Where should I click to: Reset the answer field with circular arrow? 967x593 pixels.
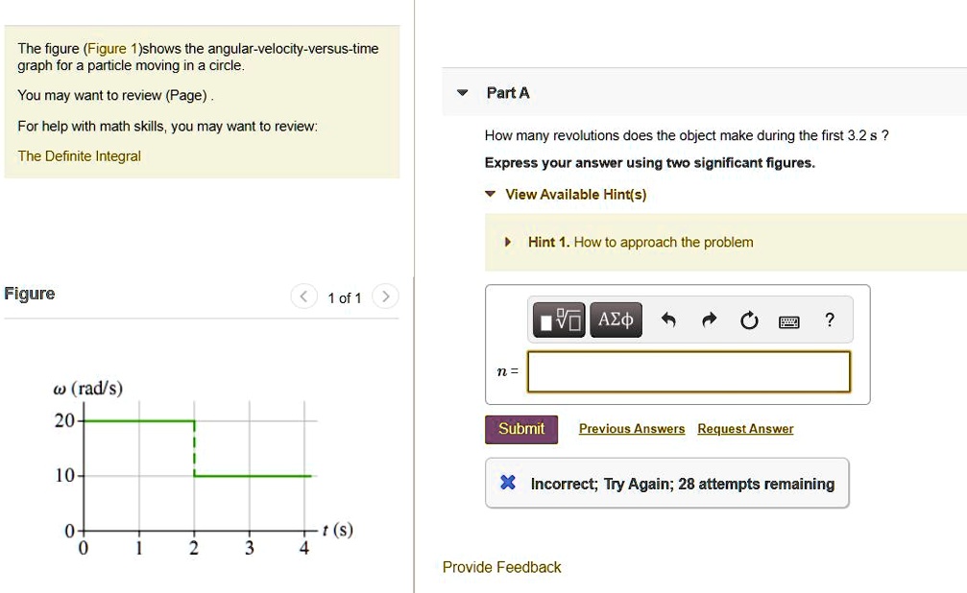pos(748,320)
